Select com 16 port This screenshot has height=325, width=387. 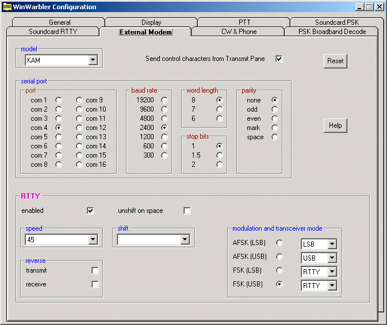79,165
